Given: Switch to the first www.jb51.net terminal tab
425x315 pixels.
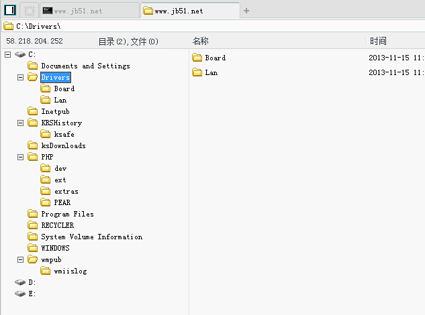Looking at the screenshot, I should [90, 11].
